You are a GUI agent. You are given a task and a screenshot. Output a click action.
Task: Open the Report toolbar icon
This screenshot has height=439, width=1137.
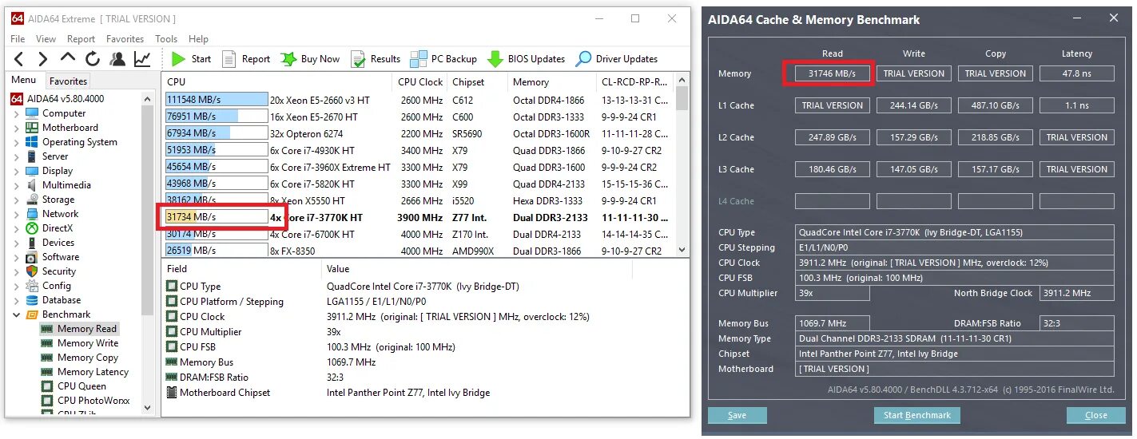pyautogui.click(x=229, y=58)
